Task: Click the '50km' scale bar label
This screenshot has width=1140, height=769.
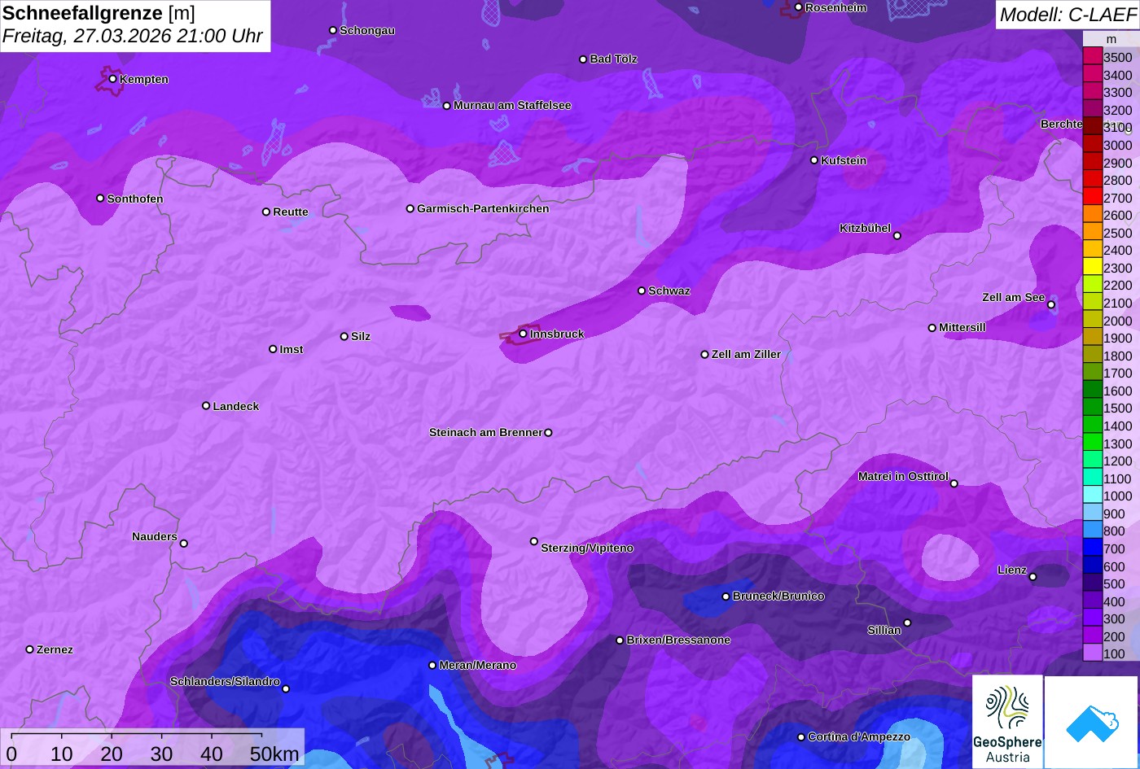Action: [274, 754]
